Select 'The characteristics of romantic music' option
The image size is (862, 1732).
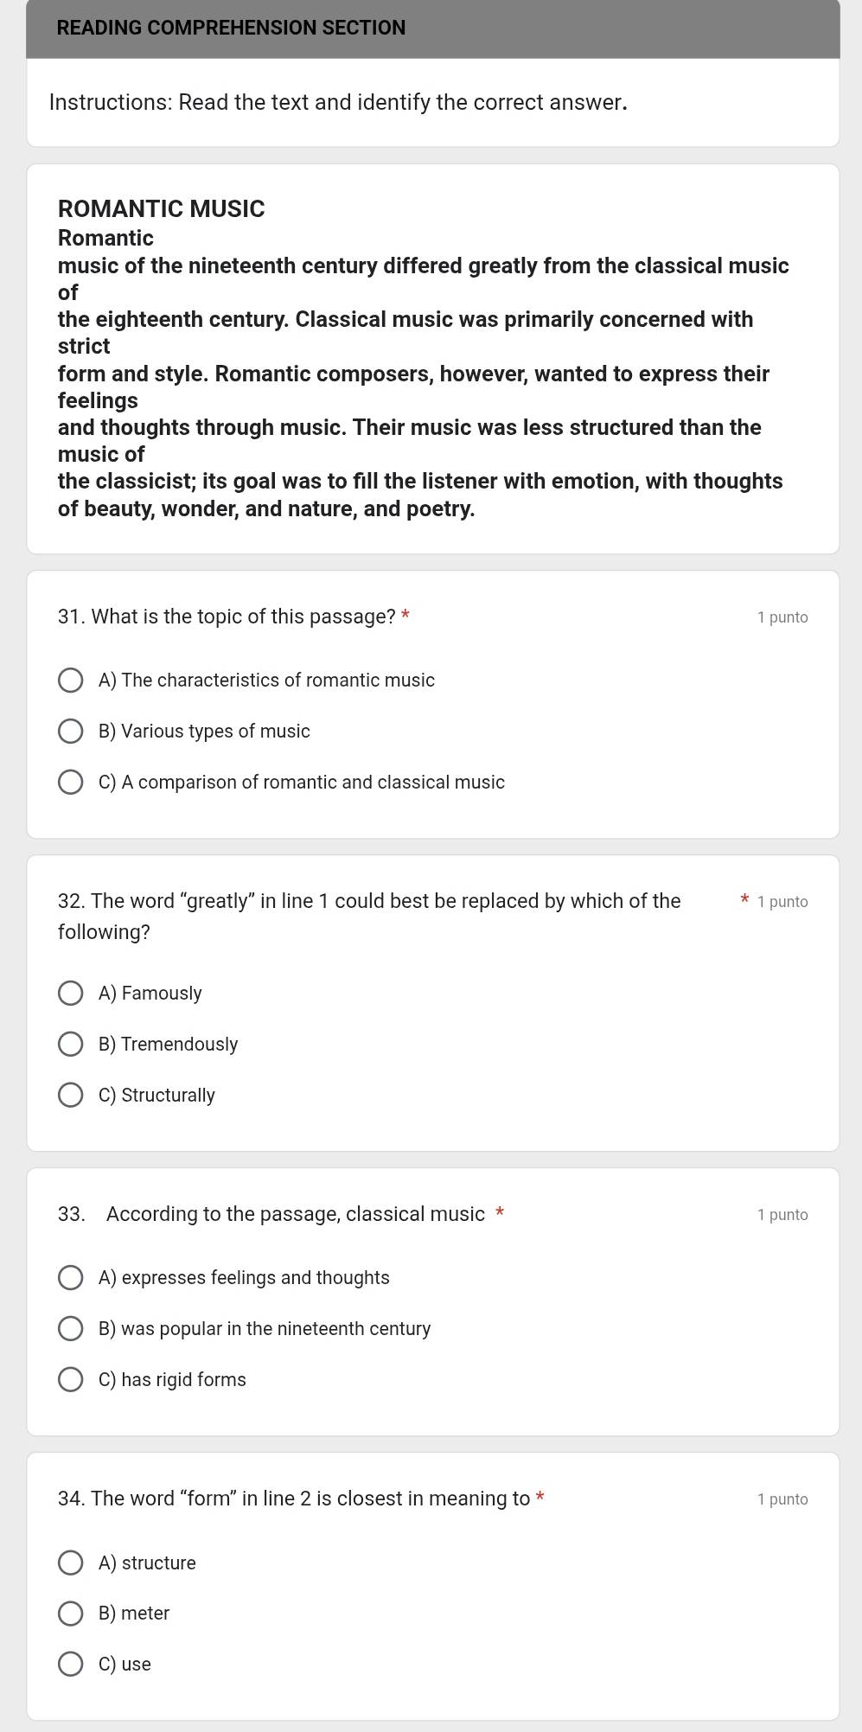pos(71,681)
